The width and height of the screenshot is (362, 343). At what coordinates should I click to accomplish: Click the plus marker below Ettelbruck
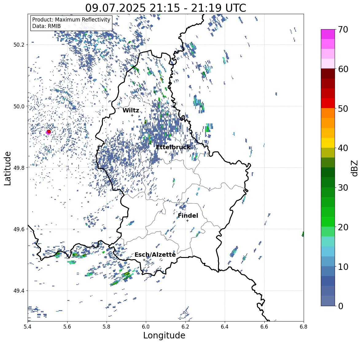click(x=166, y=152)
